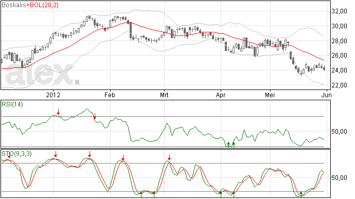Click the 2012 date axis label

[x=53, y=95]
